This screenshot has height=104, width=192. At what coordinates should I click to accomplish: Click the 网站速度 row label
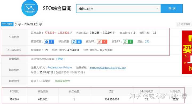[x=14, y=81]
